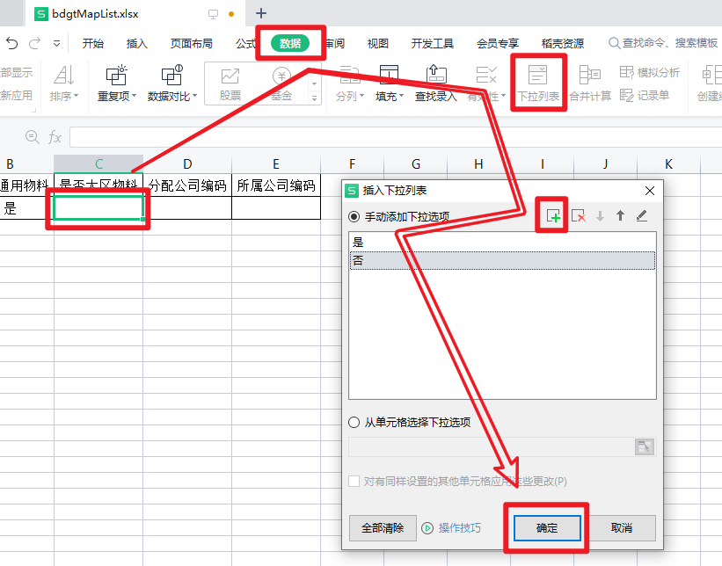
Task: Open the 查找录入 tool
Action: (436, 83)
